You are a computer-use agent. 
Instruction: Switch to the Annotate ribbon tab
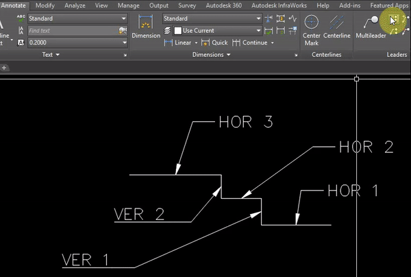[x=13, y=5]
